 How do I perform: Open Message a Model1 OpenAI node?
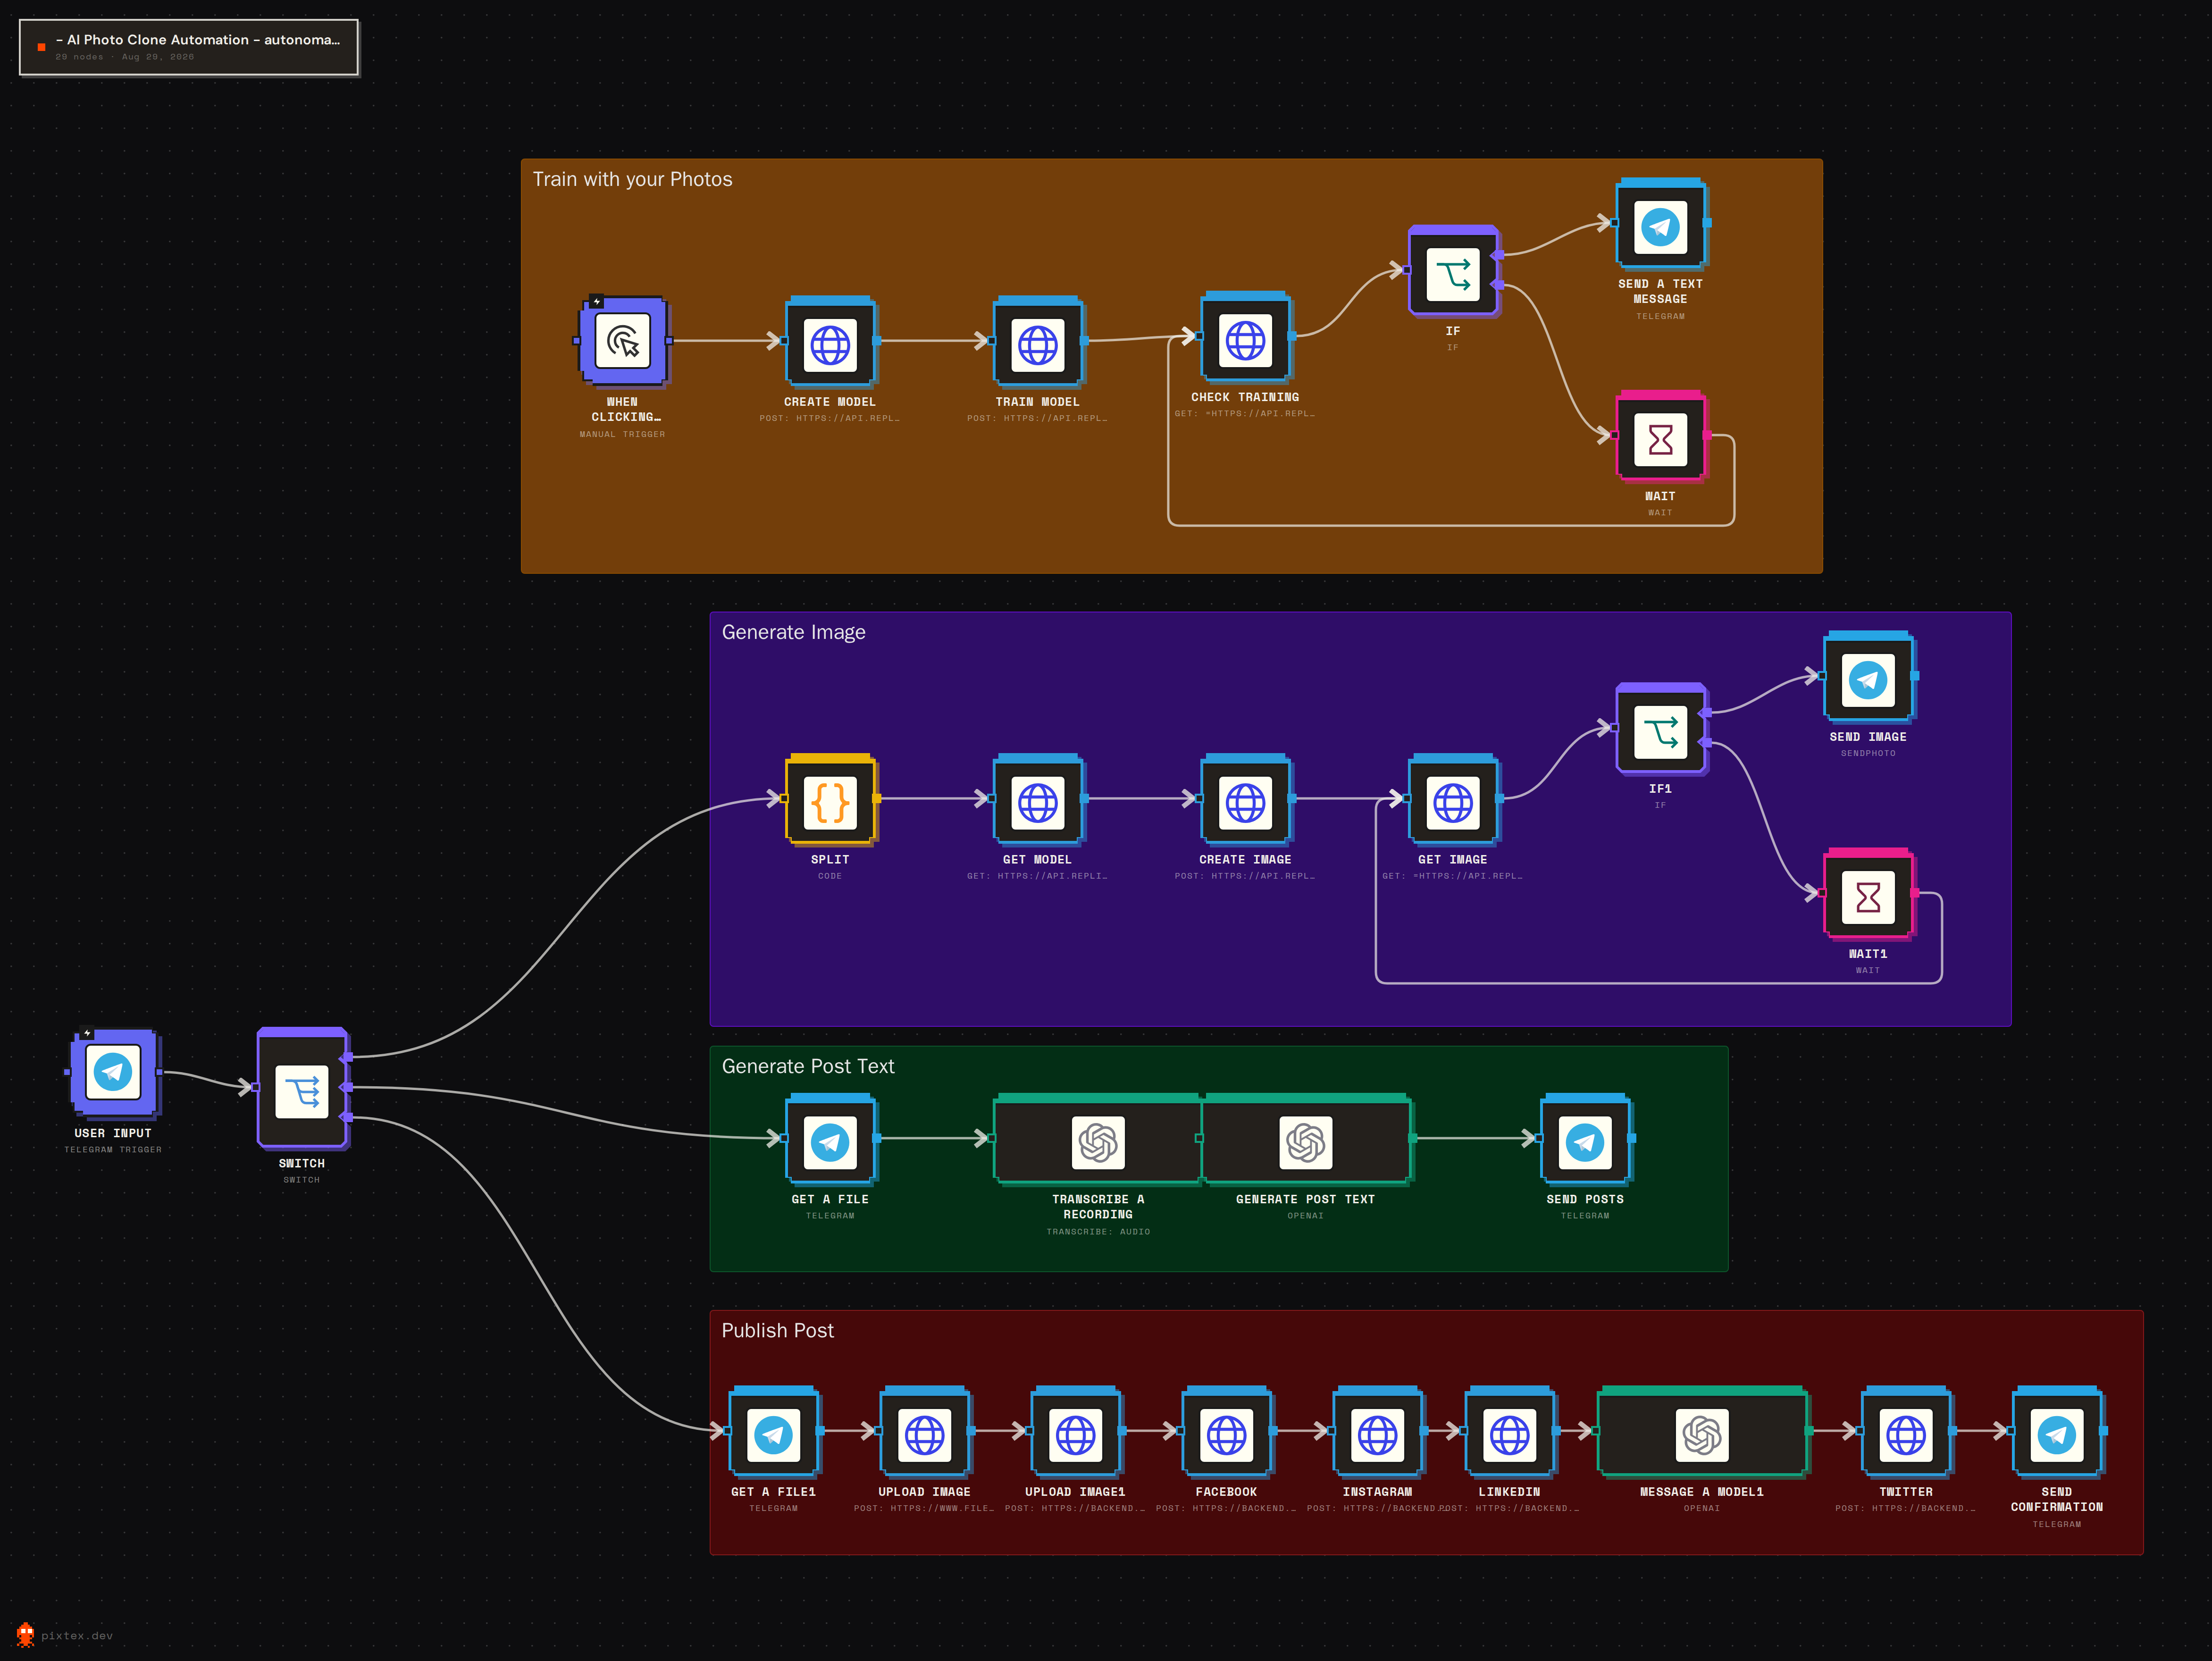click(x=1702, y=1431)
